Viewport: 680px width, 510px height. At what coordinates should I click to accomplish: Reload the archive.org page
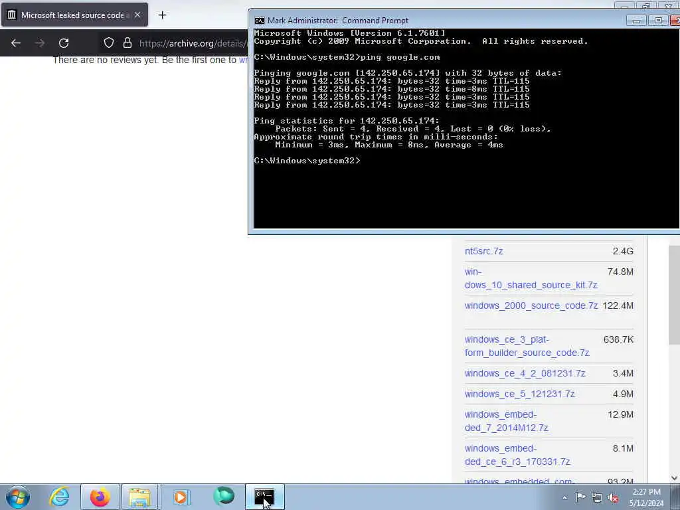[x=64, y=43]
